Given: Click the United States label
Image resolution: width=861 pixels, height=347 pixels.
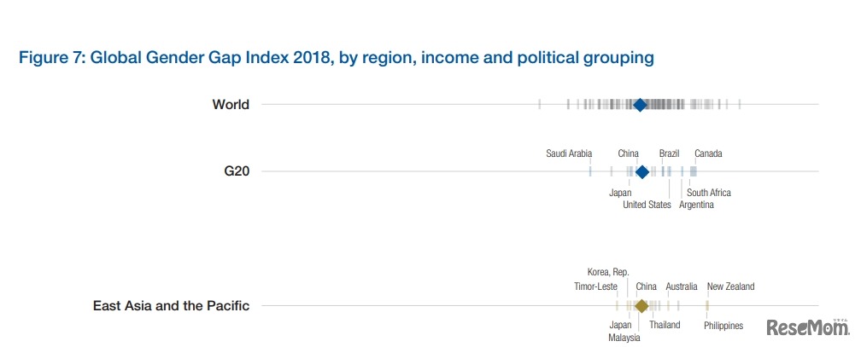Looking at the screenshot, I should (647, 205).
